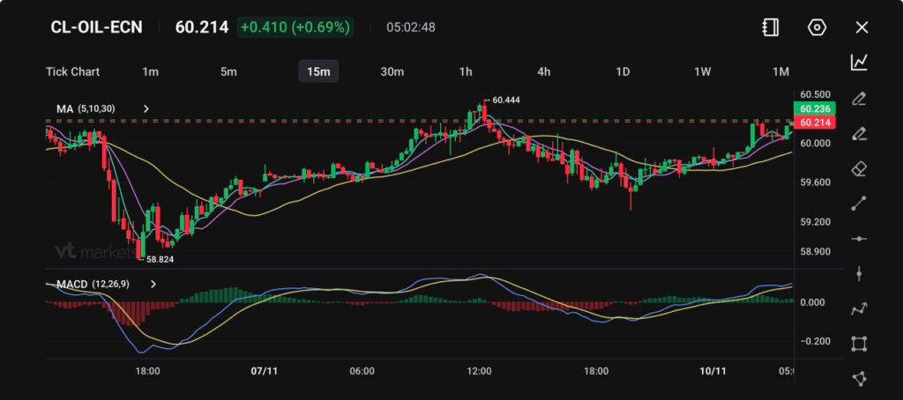Select the eraser drawing tool
This screenshot has height=400, width=903.
click(x=859, y=168)
